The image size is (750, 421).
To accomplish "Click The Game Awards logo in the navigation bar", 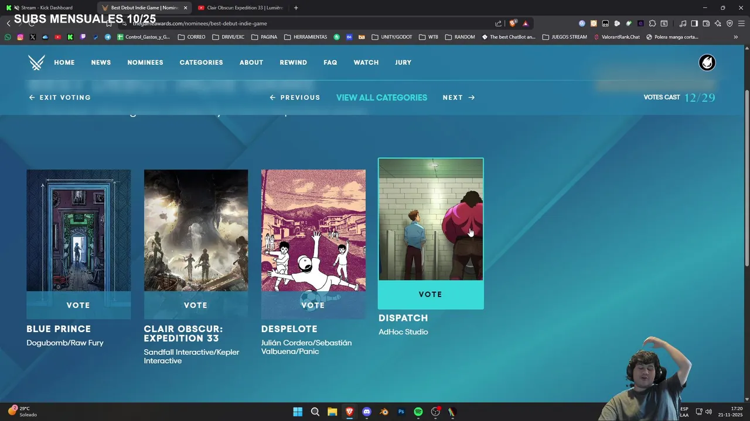I will tap(36, 63).
